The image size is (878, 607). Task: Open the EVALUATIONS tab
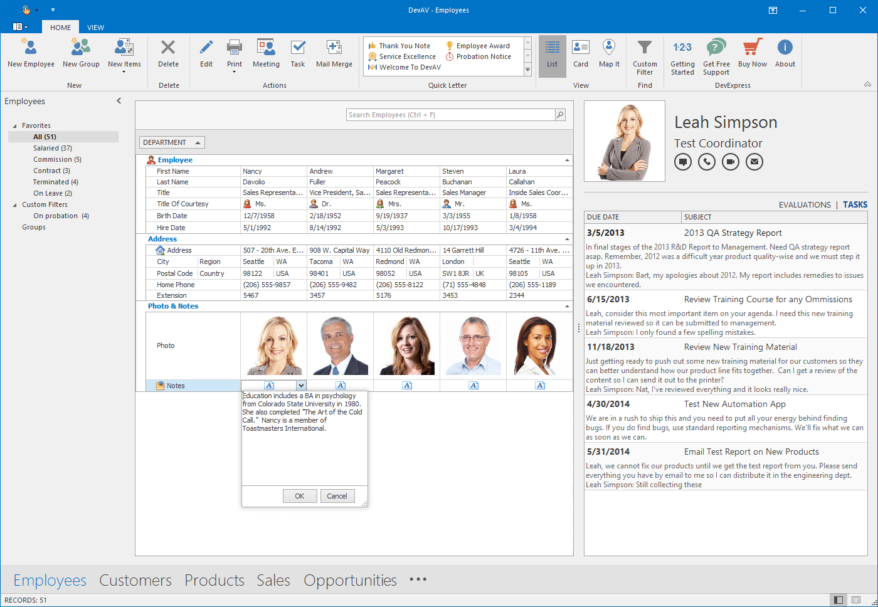[805, 204]
